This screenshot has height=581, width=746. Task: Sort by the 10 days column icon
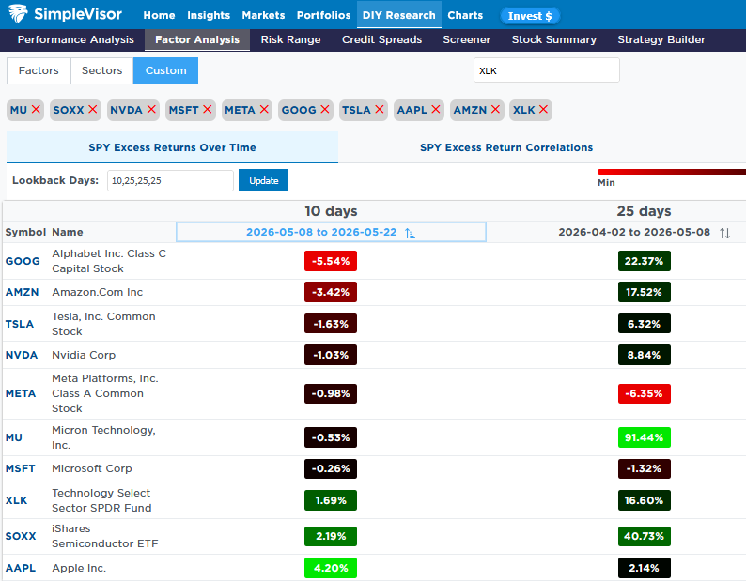410,233
